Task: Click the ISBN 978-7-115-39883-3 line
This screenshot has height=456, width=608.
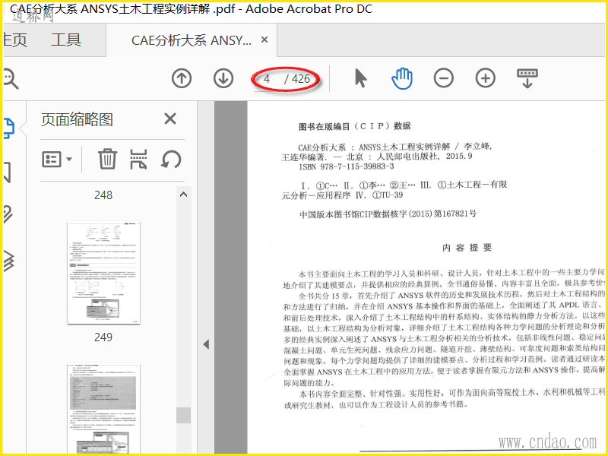Action: click(x=347, y=166)
